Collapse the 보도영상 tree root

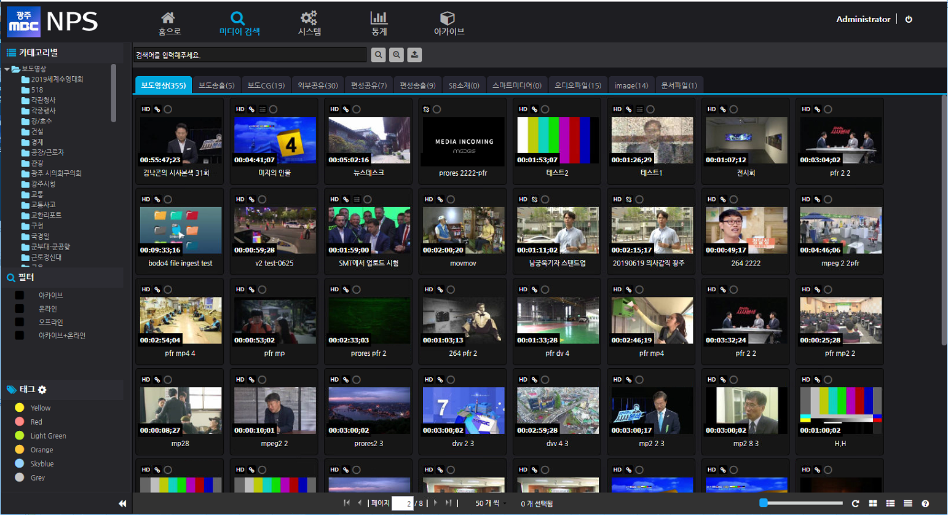click(7, 69)
